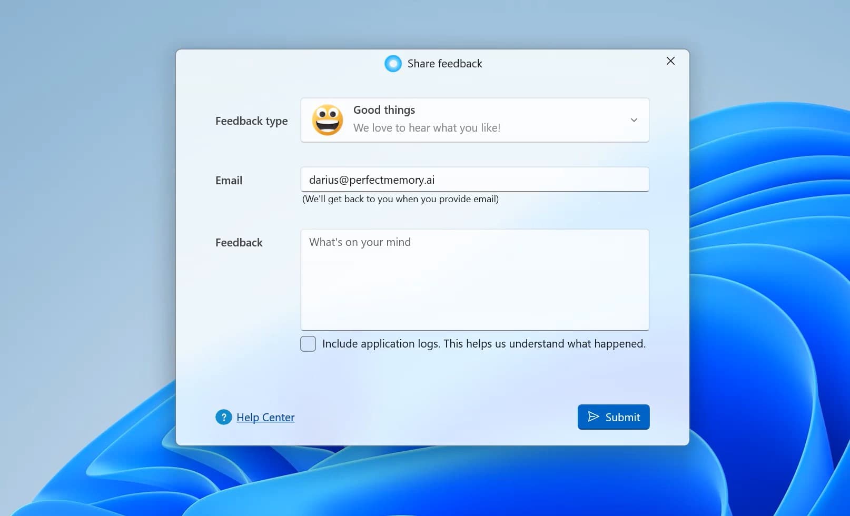This screenshot has height=516, width=850.
Task: Click the blue circular app logo in title
Action: 393,64
